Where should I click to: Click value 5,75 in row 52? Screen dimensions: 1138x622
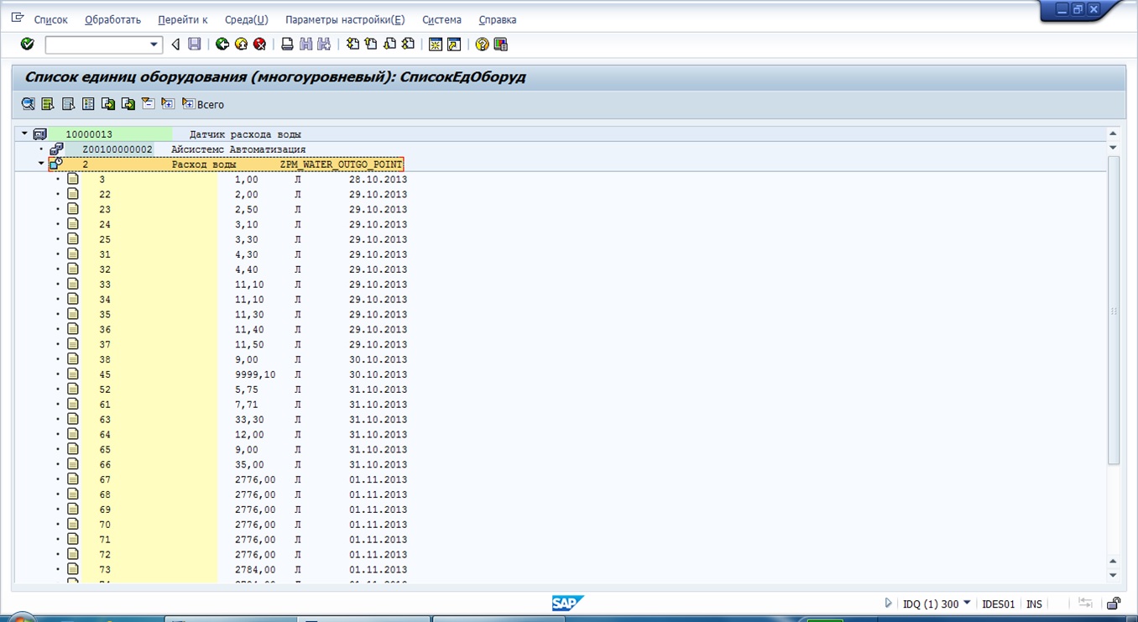pos(247,389)
